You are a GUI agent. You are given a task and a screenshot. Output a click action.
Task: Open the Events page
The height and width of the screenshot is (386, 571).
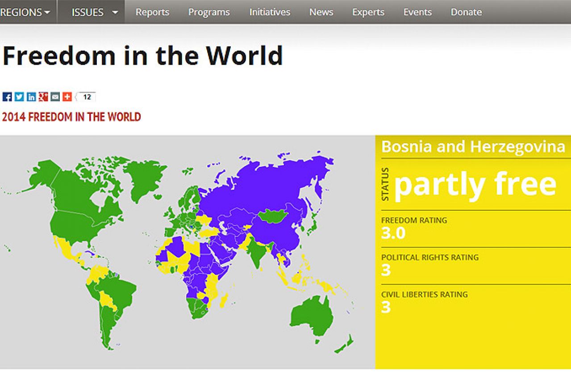tap(417, 12)
